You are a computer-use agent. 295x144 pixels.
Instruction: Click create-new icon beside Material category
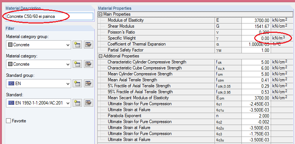click(x=77, y=64)
